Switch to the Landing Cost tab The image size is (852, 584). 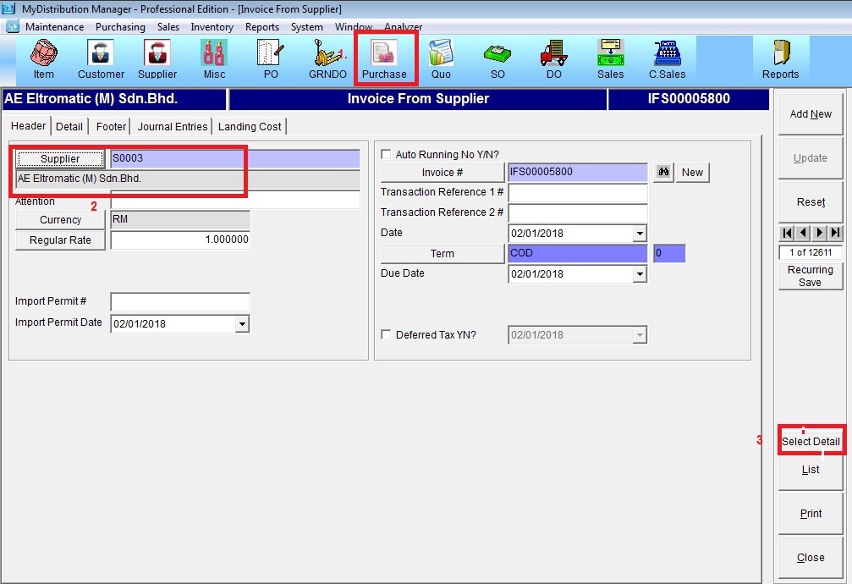[x=250, y=127]
